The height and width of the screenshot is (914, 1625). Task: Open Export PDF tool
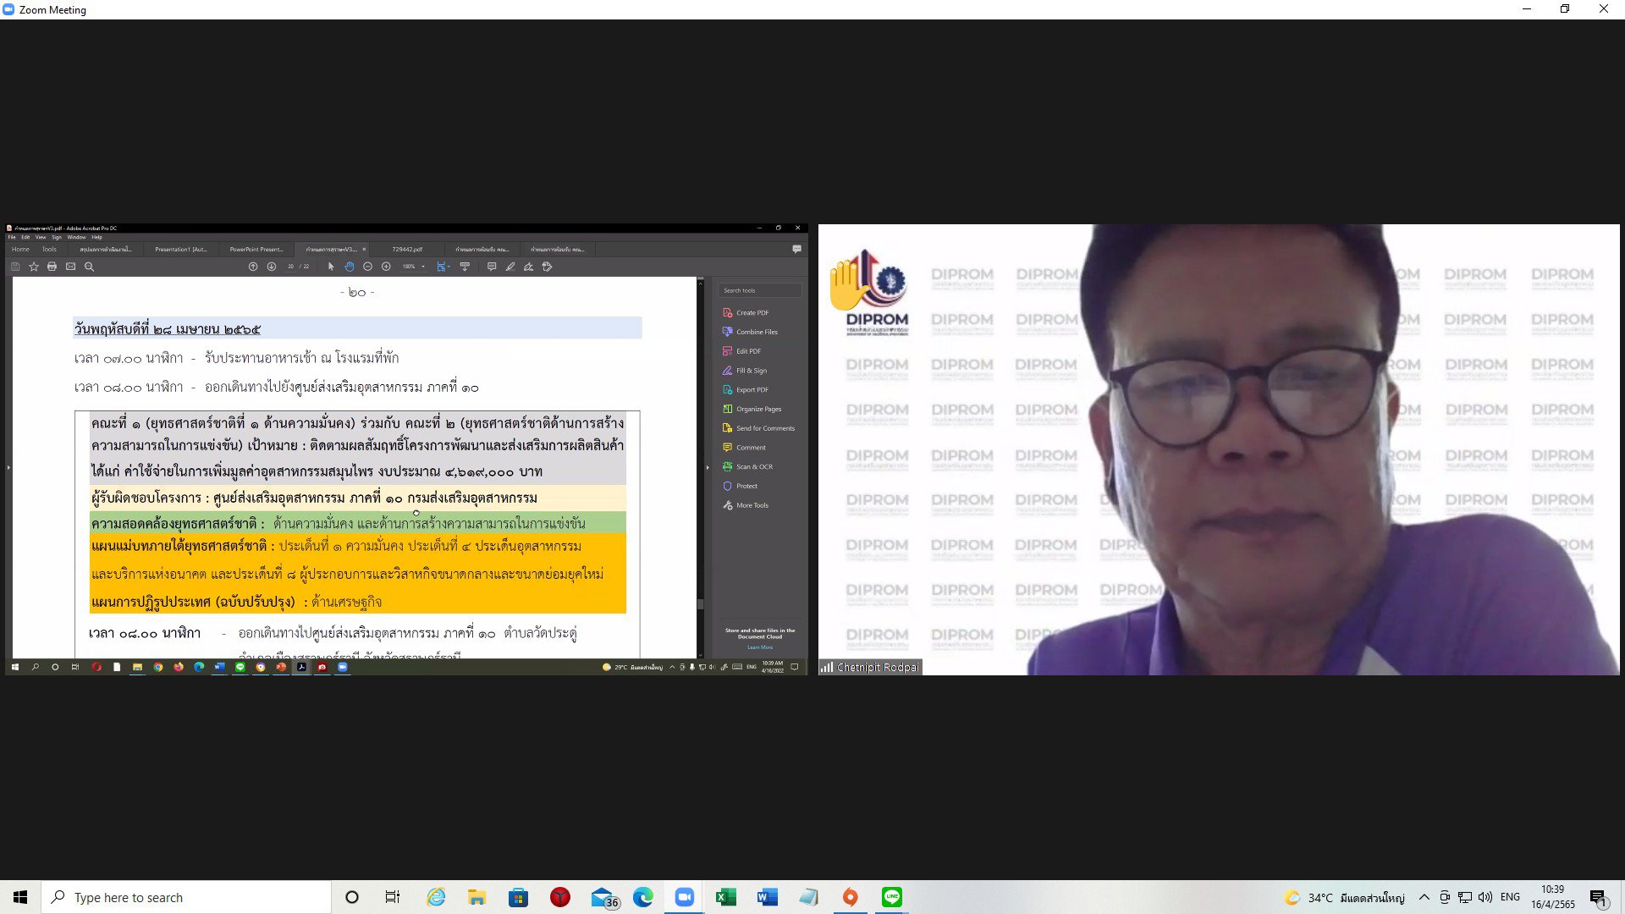point(746,389)
